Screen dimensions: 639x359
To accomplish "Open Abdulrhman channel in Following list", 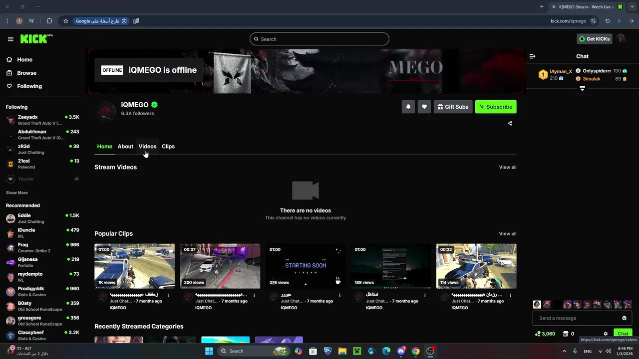I will (42, 135).
